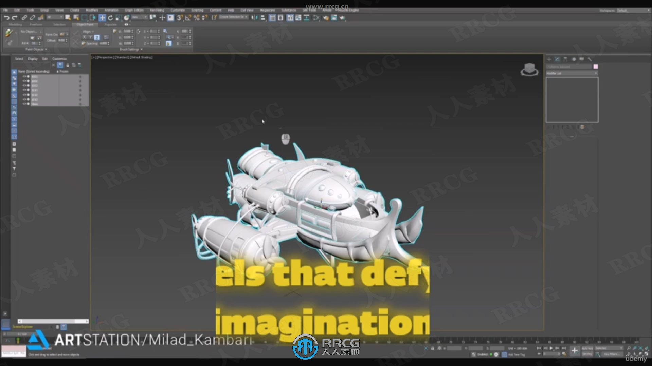Open the File menu
652x366 pixels.
[6, 10]
